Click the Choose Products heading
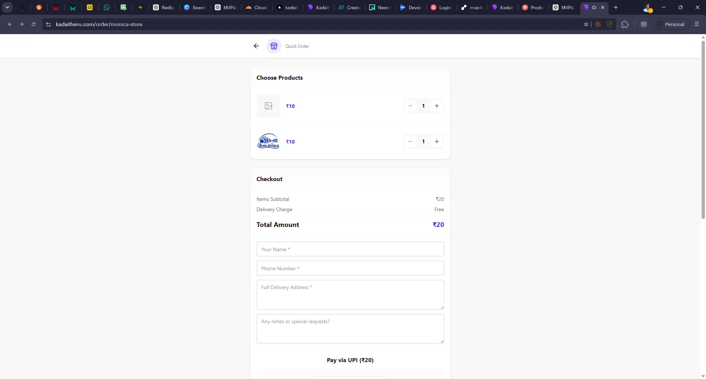Image resolution: width=706 pixels, height=379 pixels. 279,78
